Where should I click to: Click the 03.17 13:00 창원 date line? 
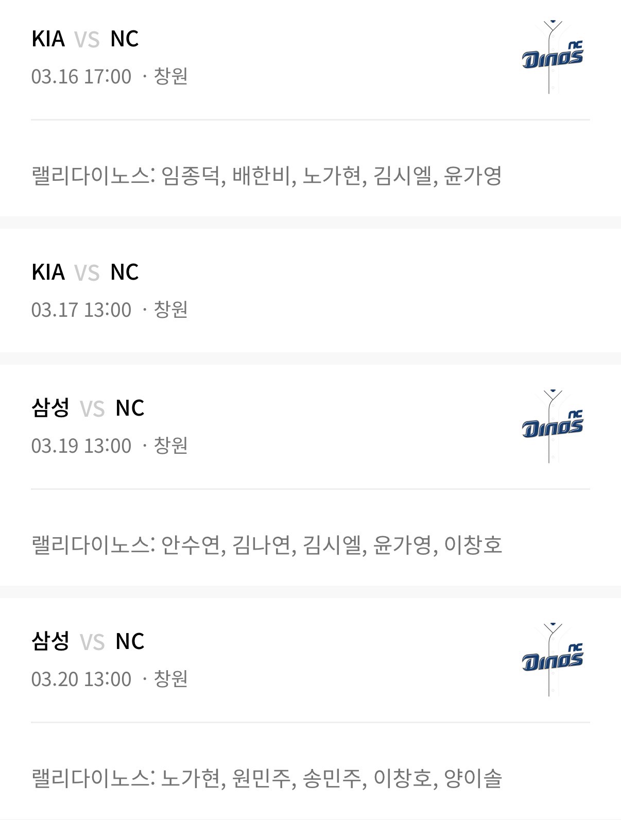[109, 310]
